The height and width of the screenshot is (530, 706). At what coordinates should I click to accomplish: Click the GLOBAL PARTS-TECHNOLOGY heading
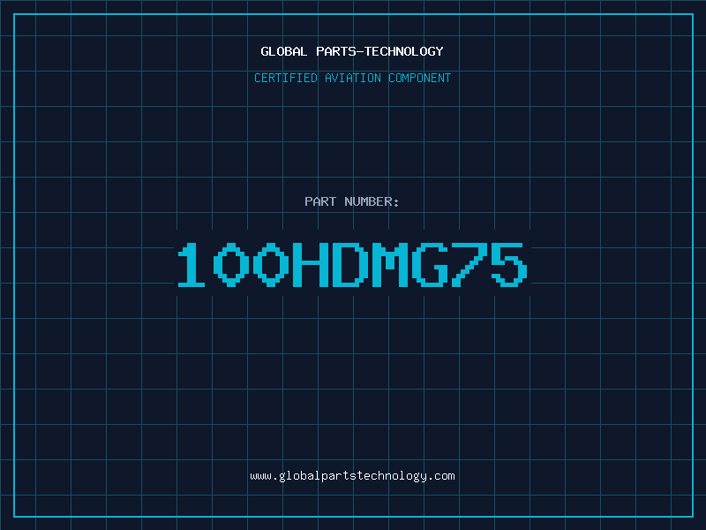point(352,51)
